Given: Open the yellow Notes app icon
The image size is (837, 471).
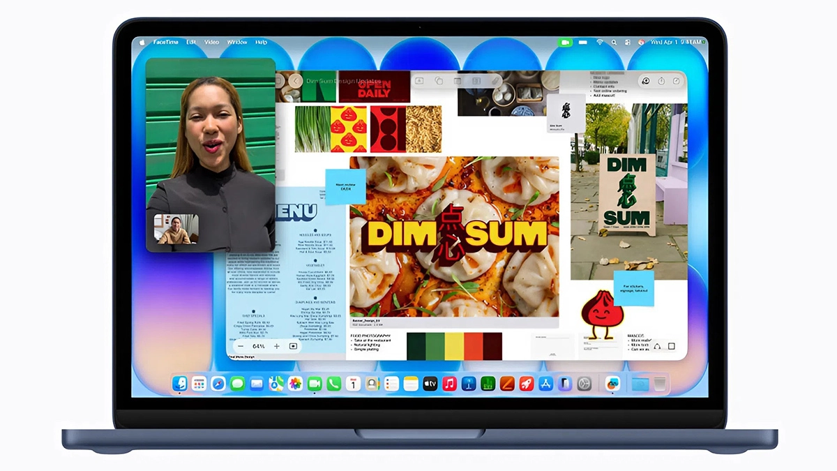Looking at the screenshot, I should (411, 383).
